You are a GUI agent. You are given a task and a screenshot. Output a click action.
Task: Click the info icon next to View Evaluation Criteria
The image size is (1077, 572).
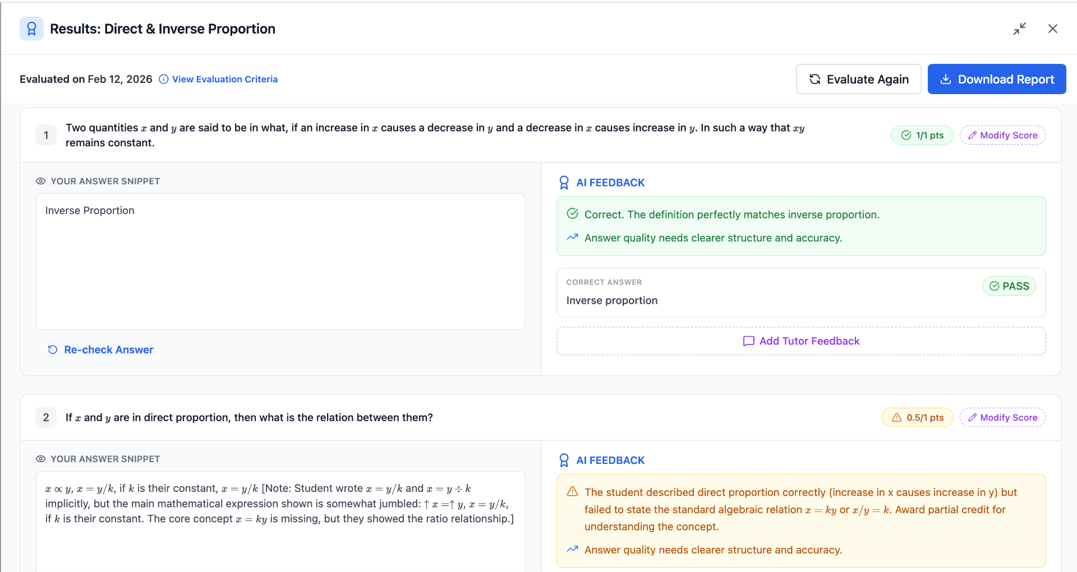tap(163, 79)
